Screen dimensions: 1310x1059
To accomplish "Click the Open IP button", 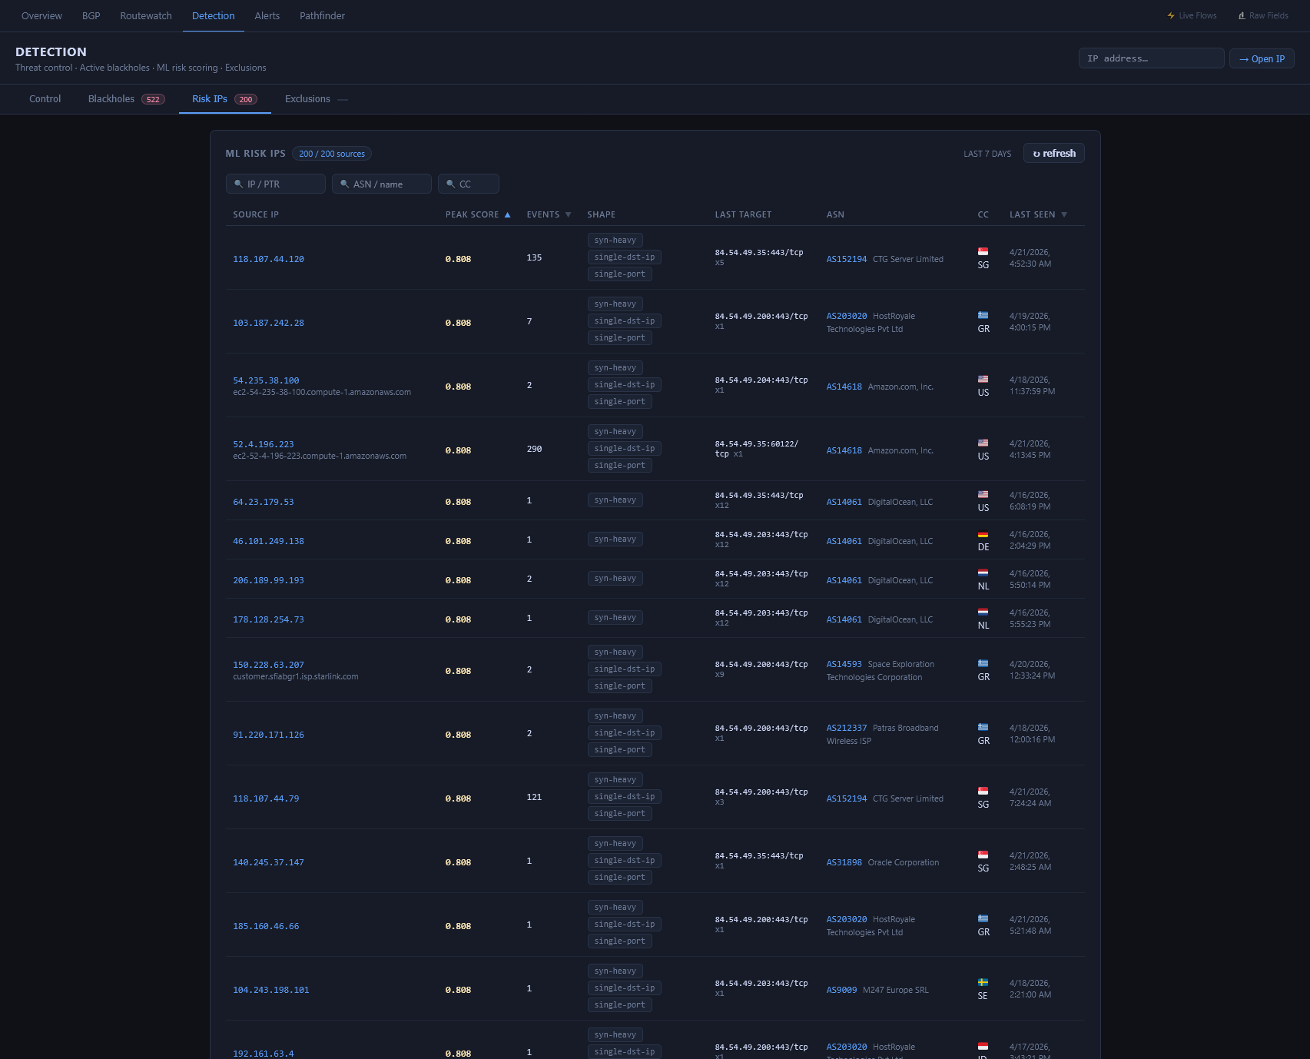I will coord(1261,59).
